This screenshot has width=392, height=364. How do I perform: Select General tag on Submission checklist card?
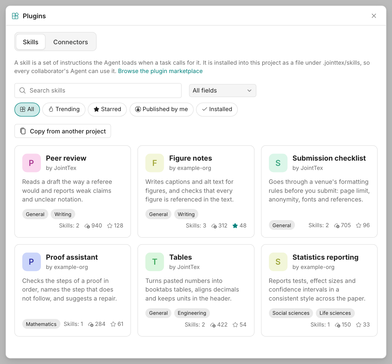[x=282, y=225]
